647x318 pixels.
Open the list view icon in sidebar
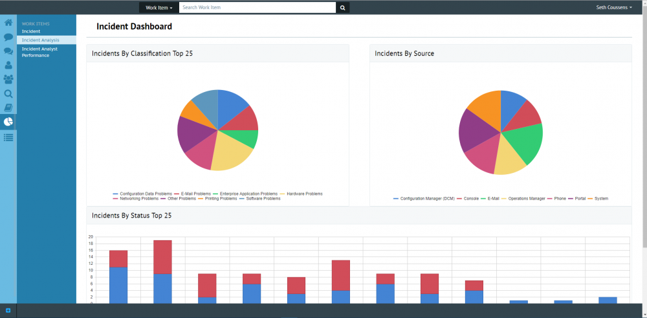pos(8,137)
